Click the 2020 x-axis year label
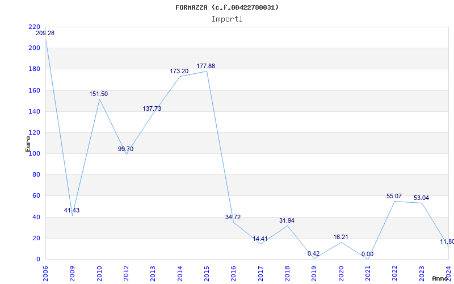Screen dimensions: 454x284 click(x=341, y=273)
